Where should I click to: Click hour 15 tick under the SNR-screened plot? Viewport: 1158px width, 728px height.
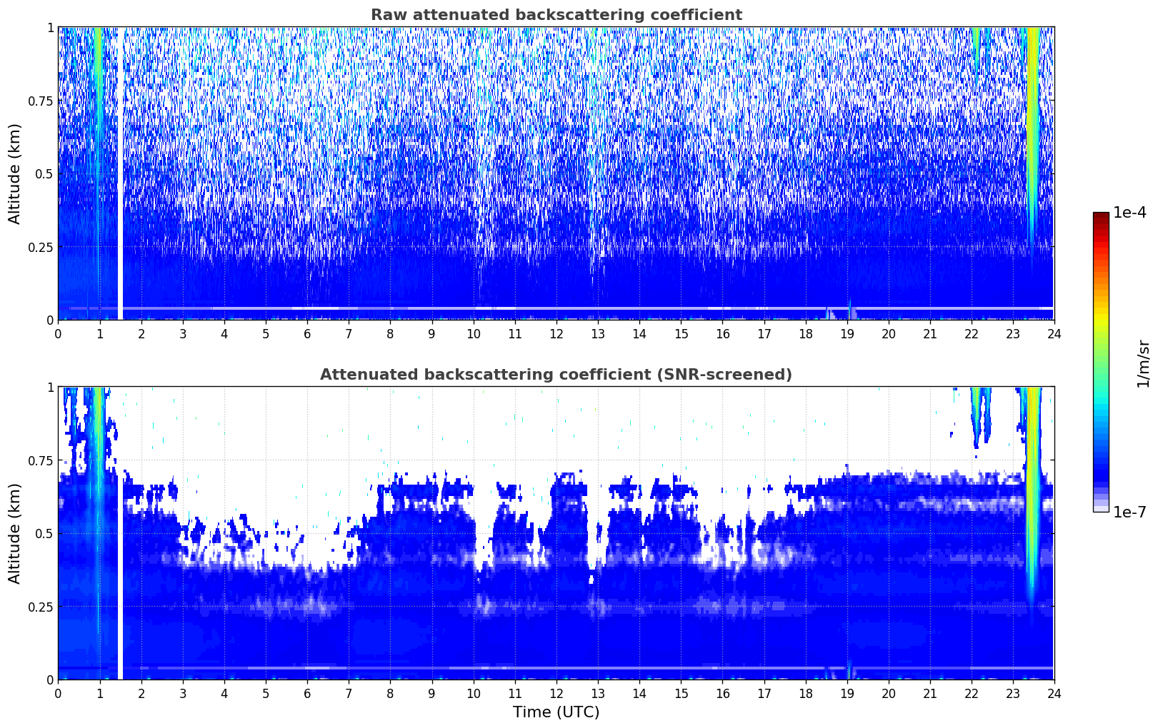pyautogui.click(x=682, y=693)
